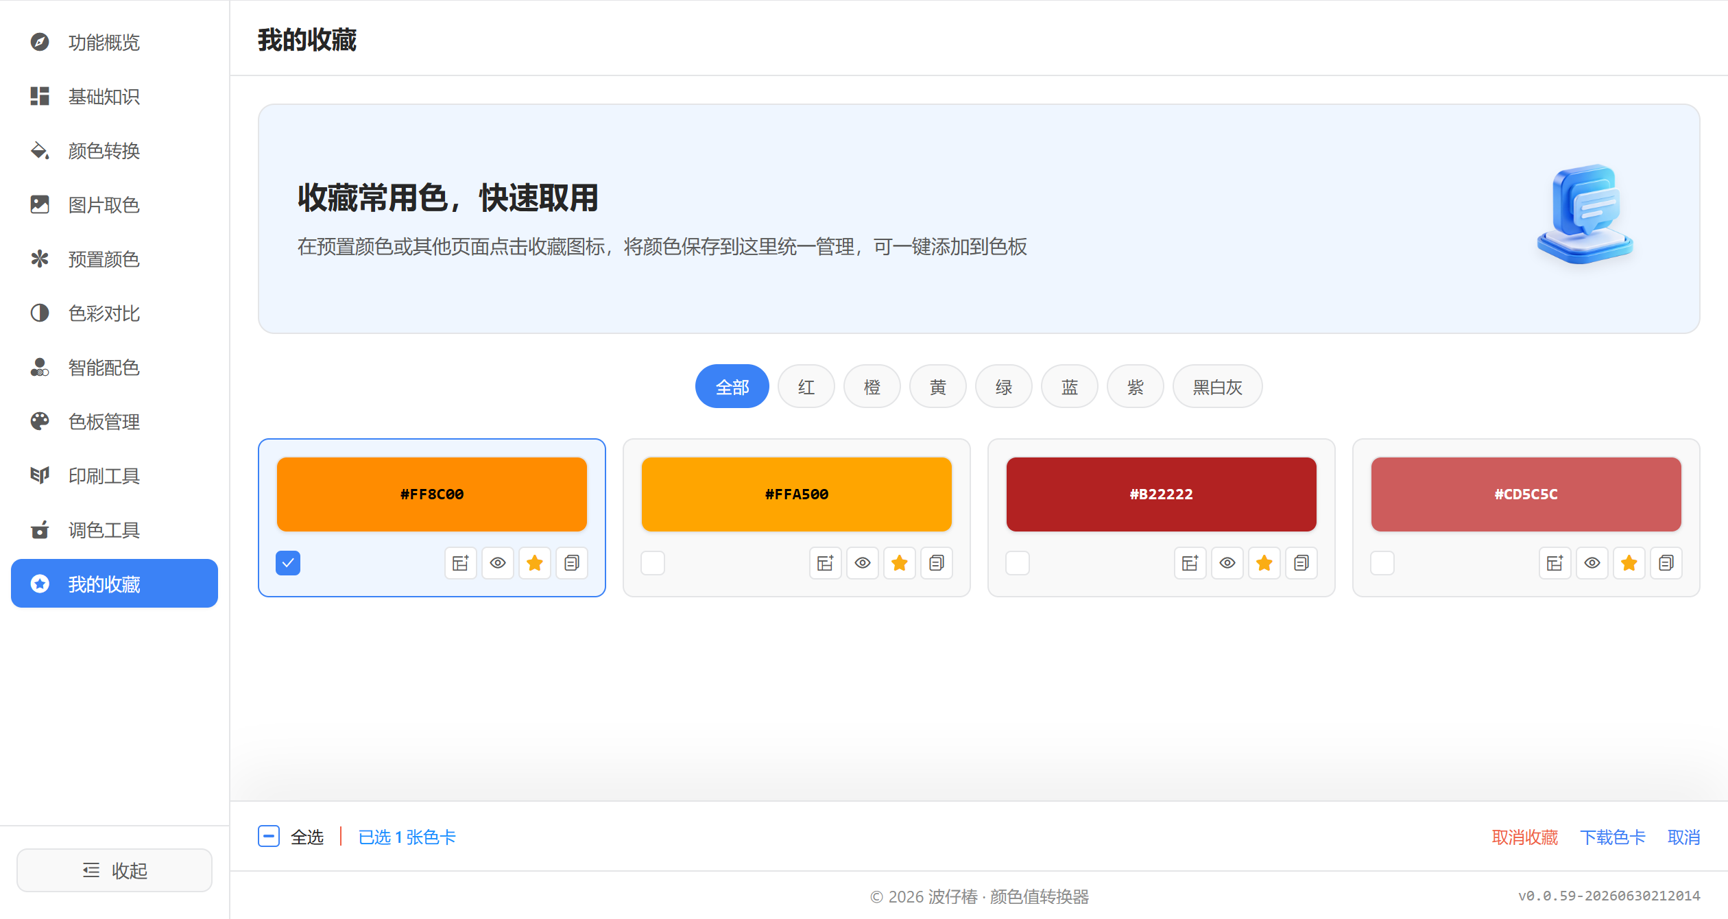Open 色板管理 palette icon in sidebar

click(x=40, y=421)
